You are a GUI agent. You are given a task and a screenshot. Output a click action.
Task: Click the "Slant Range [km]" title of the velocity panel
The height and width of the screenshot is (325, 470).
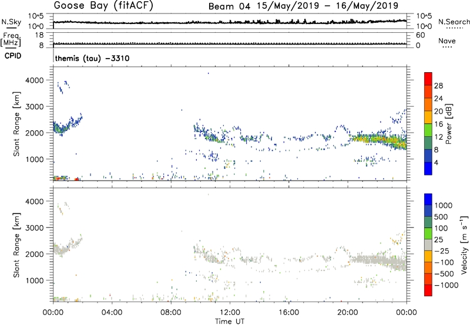[x=16, y=245]
